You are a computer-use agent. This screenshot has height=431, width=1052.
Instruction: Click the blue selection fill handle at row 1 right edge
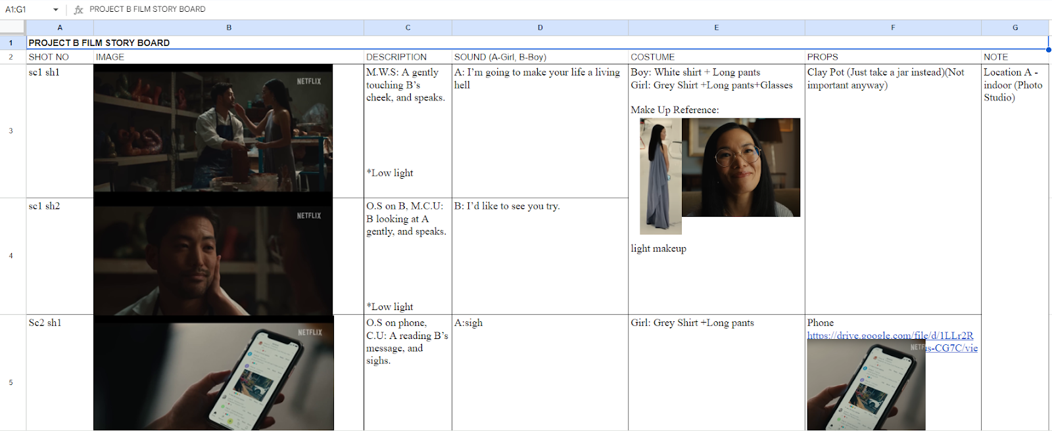[x=1048, y=49]
